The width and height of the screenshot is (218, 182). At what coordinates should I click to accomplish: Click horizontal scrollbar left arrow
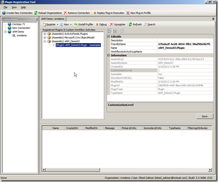pos(44,170)
